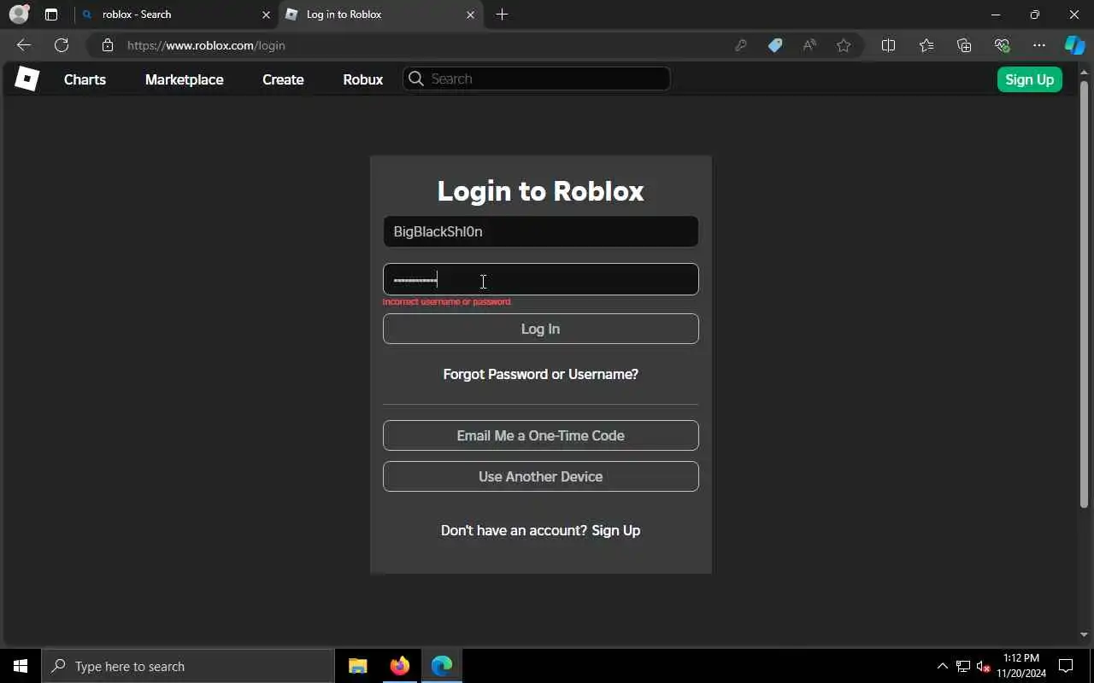Open the browser profile avatar icon
Screen dimensions: 1094x683
click(19, 15)
